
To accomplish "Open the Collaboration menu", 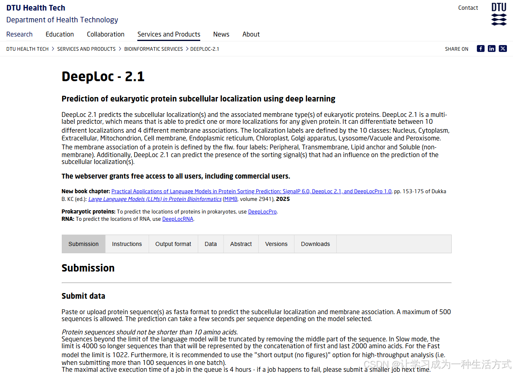I will [x=106, y=34].
